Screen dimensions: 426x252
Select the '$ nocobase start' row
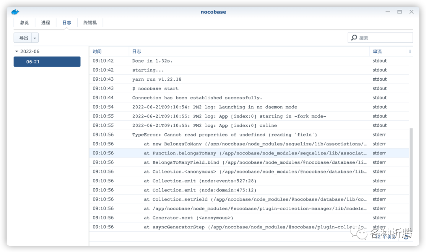coord(249,88)
